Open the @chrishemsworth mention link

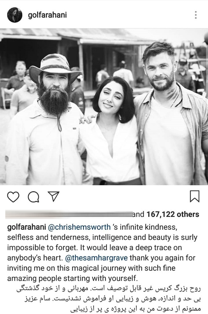(79, 227)
